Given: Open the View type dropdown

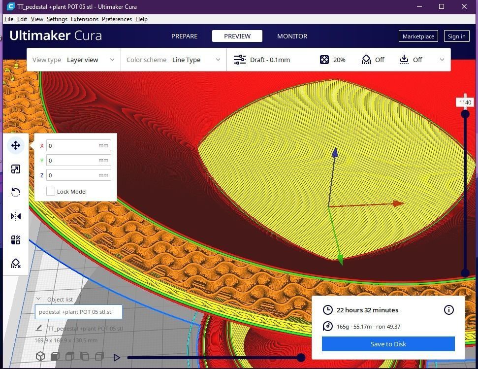Looking at the screenshot, I should point(73,60).
